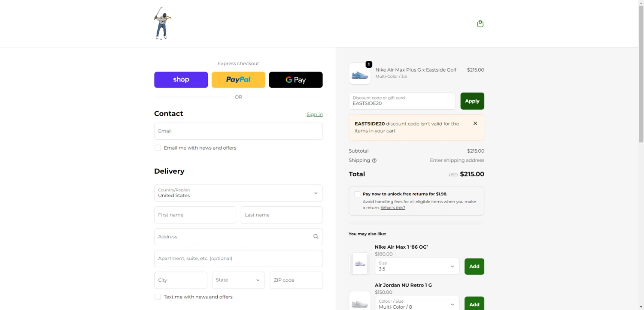Click the Nike Air Max Plus G x Eastside Golf title

[416, 70]
